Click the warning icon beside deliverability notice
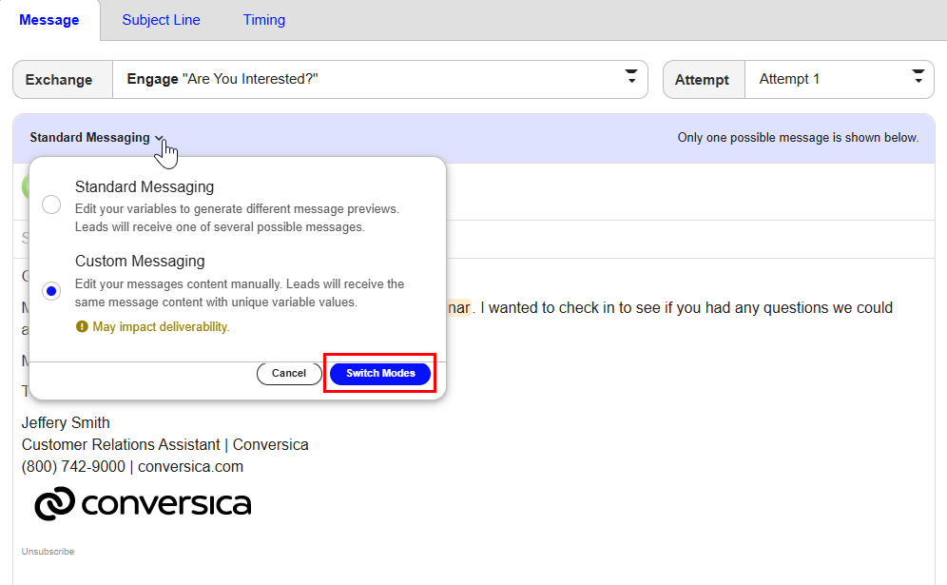The height and width of the screenshot is (585, 947). tap(84, 325)
